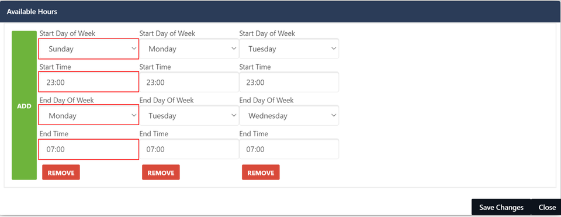
Task: Click the second column's Start Time field
Action: tap(189, 82)
